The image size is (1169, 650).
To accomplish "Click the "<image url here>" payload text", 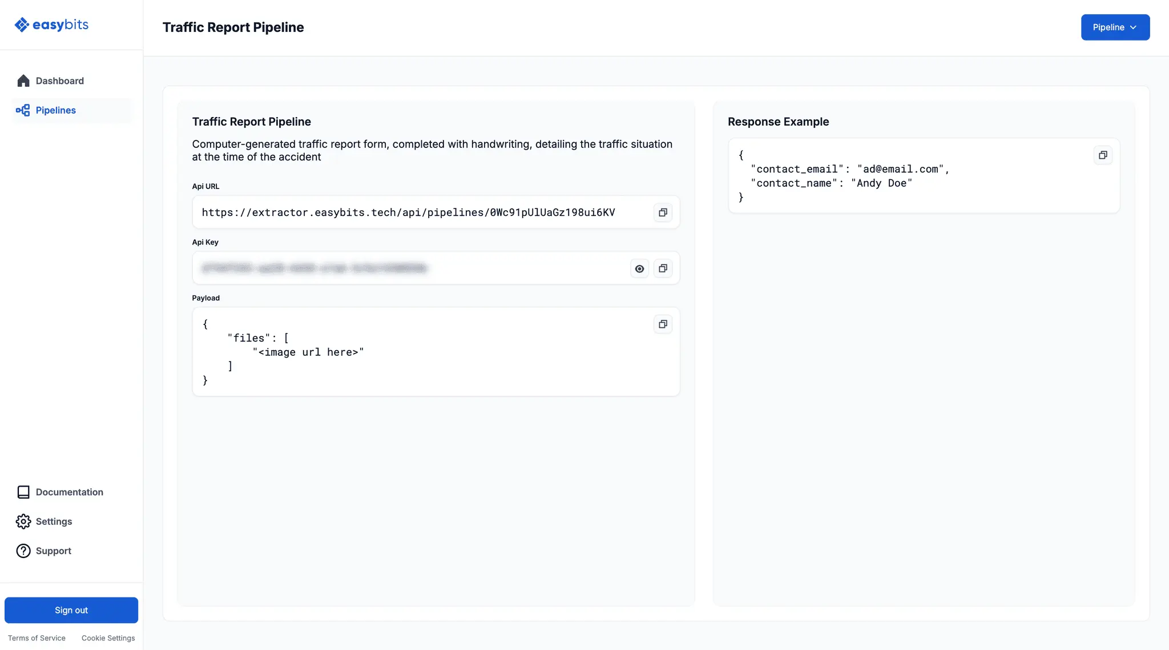I will tap(308, 352).
